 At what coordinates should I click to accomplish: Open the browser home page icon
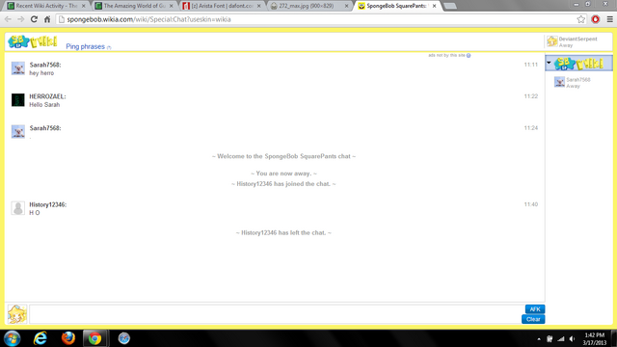point(47,19)
